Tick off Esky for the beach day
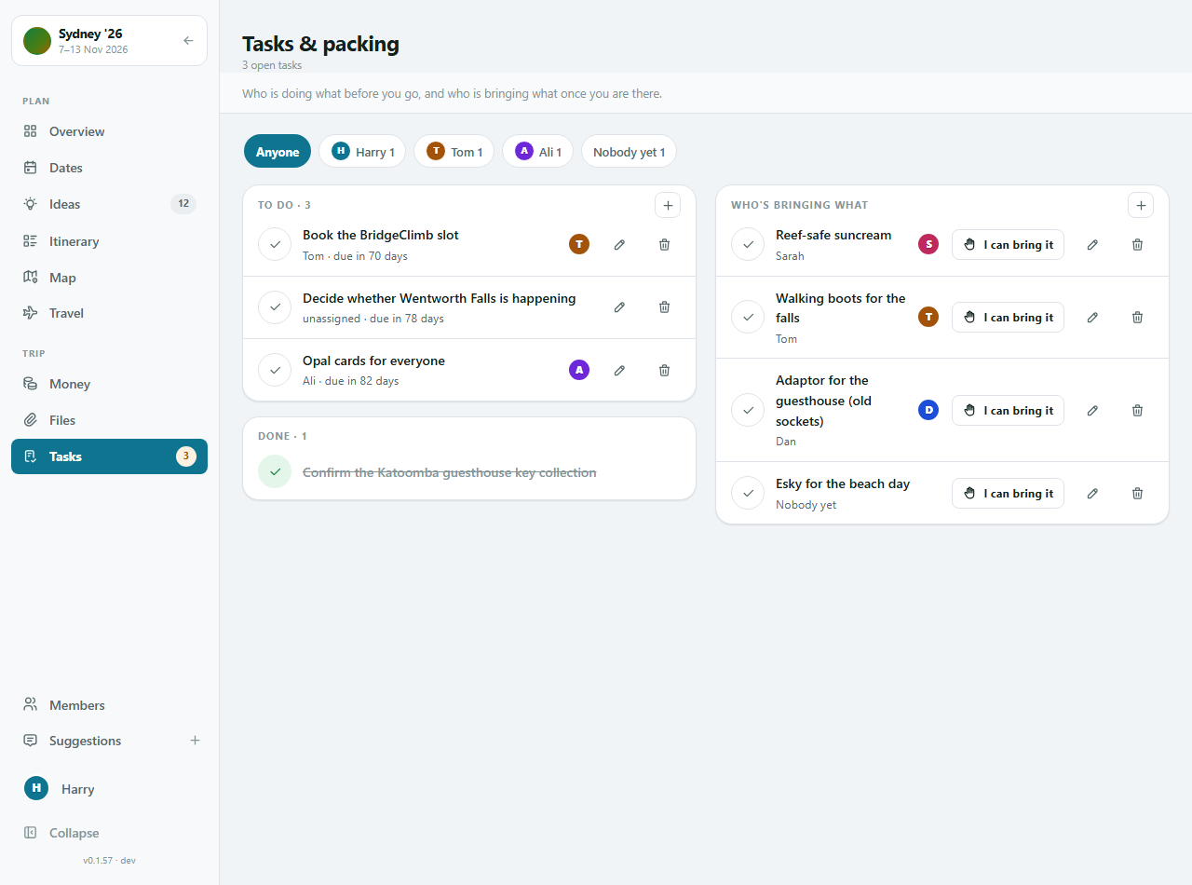 coord(748,494)
